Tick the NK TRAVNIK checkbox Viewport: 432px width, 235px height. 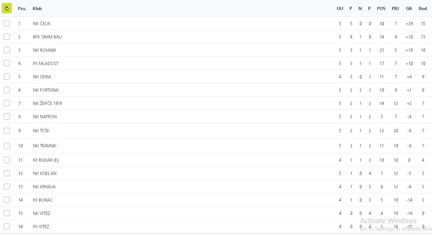click(7, 146)
